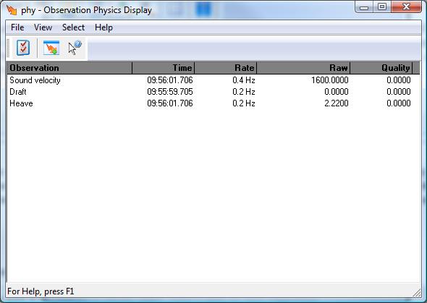This screenshot has height=303, width=427.
Task: Click the Raw column header
Action: point(303,68)
